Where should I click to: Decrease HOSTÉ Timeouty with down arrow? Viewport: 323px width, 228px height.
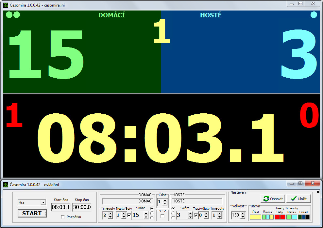pyautogui.click(x=220, y=217)
